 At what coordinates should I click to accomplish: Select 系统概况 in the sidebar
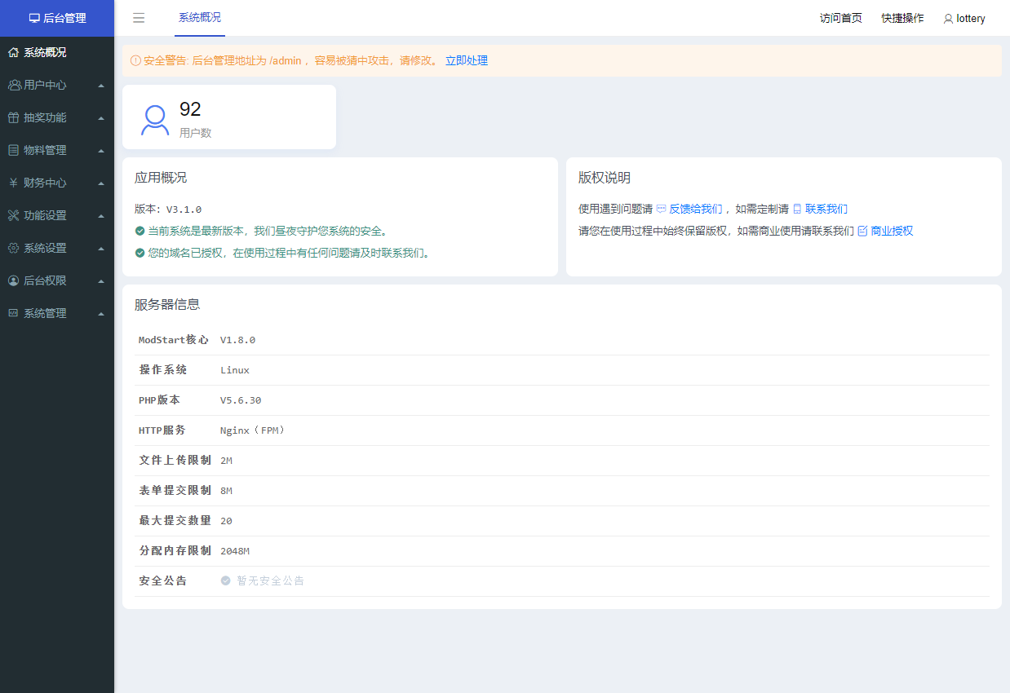click(x=57, y=52)
